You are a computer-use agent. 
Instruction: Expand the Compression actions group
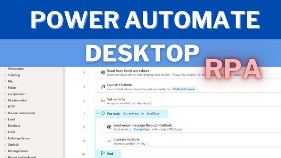tap(5, 94)
